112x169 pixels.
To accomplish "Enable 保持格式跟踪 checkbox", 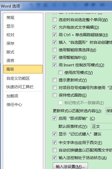I will pyautogui.click(x=55, y=95).
